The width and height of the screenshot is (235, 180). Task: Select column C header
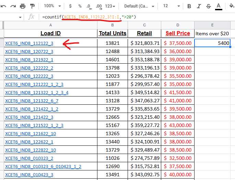coord(144,25)
